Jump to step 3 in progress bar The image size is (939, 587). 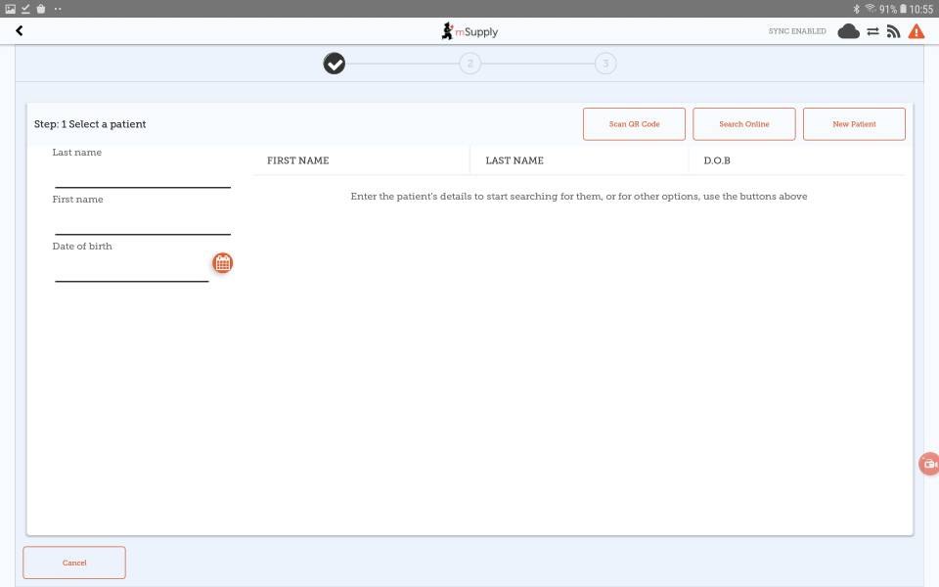click(x=605, y=64)
